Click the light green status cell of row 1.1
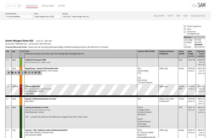Screen dimensions: 211x138 pos(21,62)
